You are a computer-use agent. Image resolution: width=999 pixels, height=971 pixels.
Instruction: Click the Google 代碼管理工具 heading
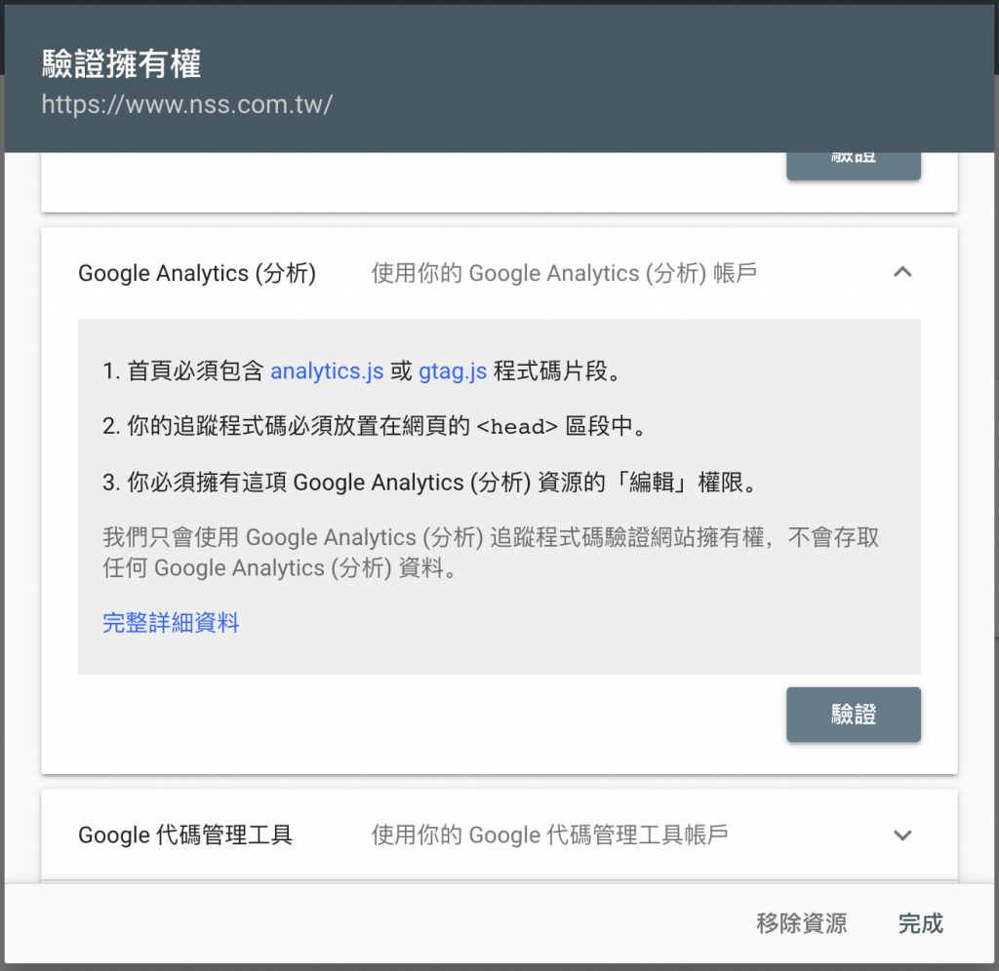184,835
